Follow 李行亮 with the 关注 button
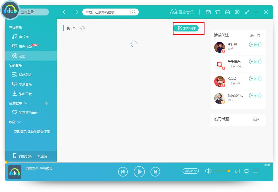The width and height of the screenshot is (278, 192). click(x=255, y=45)
